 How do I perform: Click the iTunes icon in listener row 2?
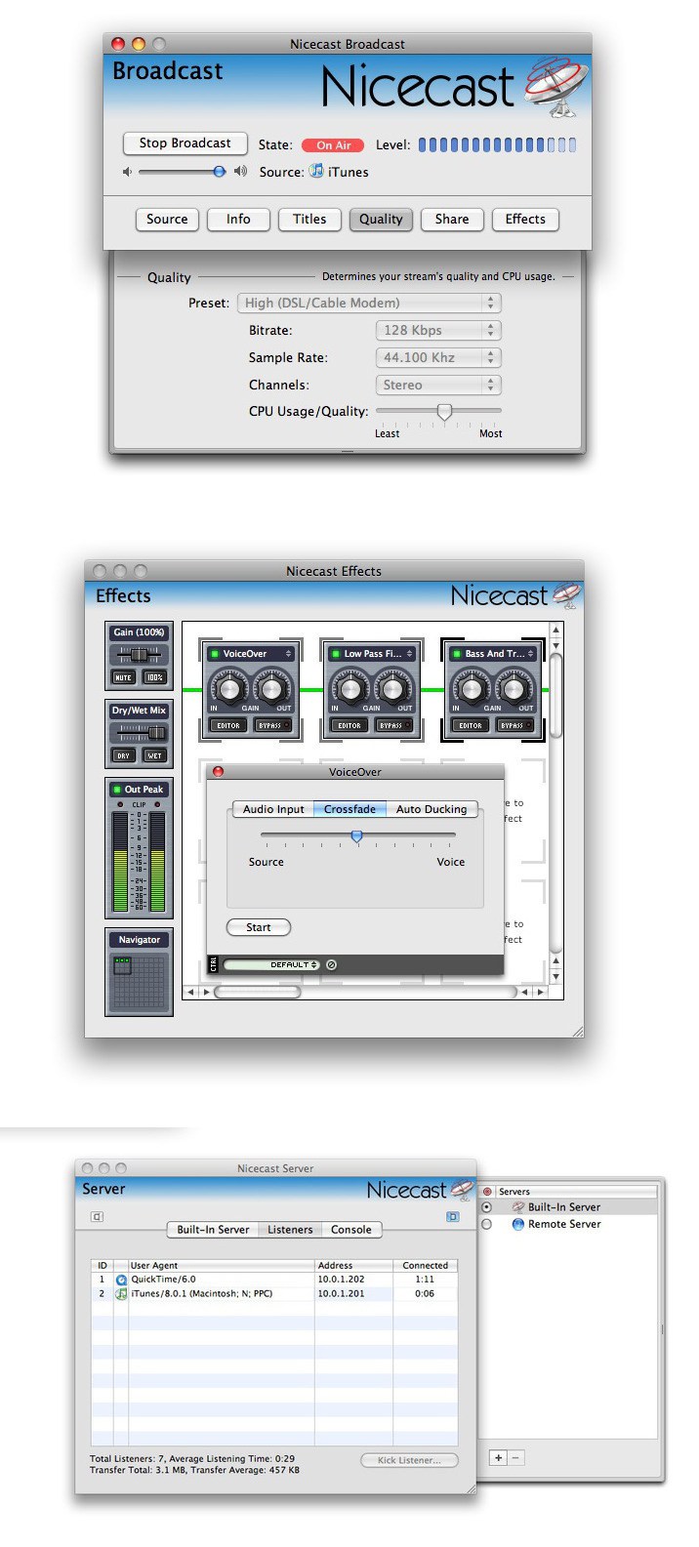(x=121, y=1294)
